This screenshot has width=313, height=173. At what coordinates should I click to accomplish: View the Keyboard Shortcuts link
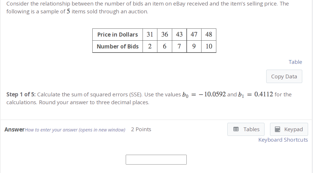(x=283, y=140)
